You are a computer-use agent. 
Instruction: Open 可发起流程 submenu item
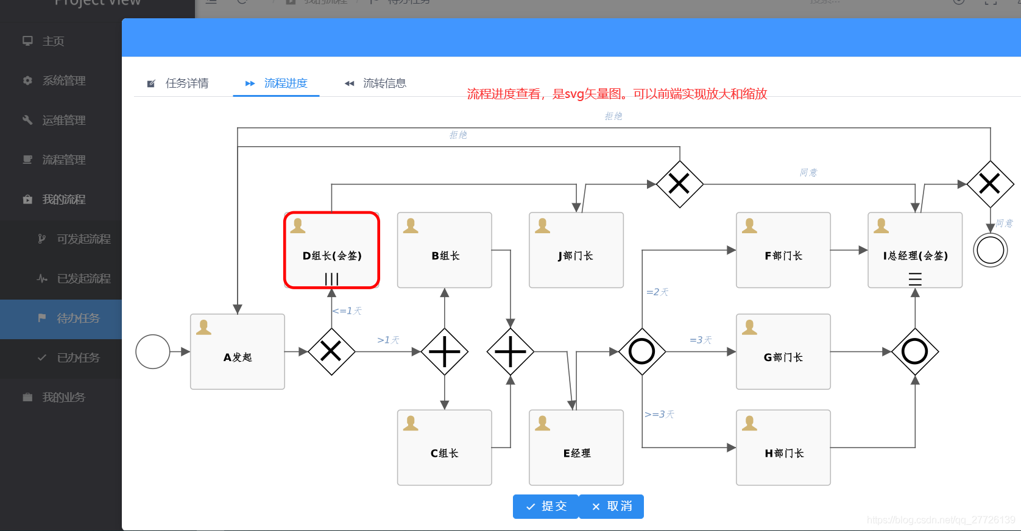pos(61,239)
